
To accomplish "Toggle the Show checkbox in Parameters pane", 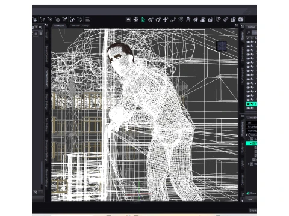I will (248, 193).
